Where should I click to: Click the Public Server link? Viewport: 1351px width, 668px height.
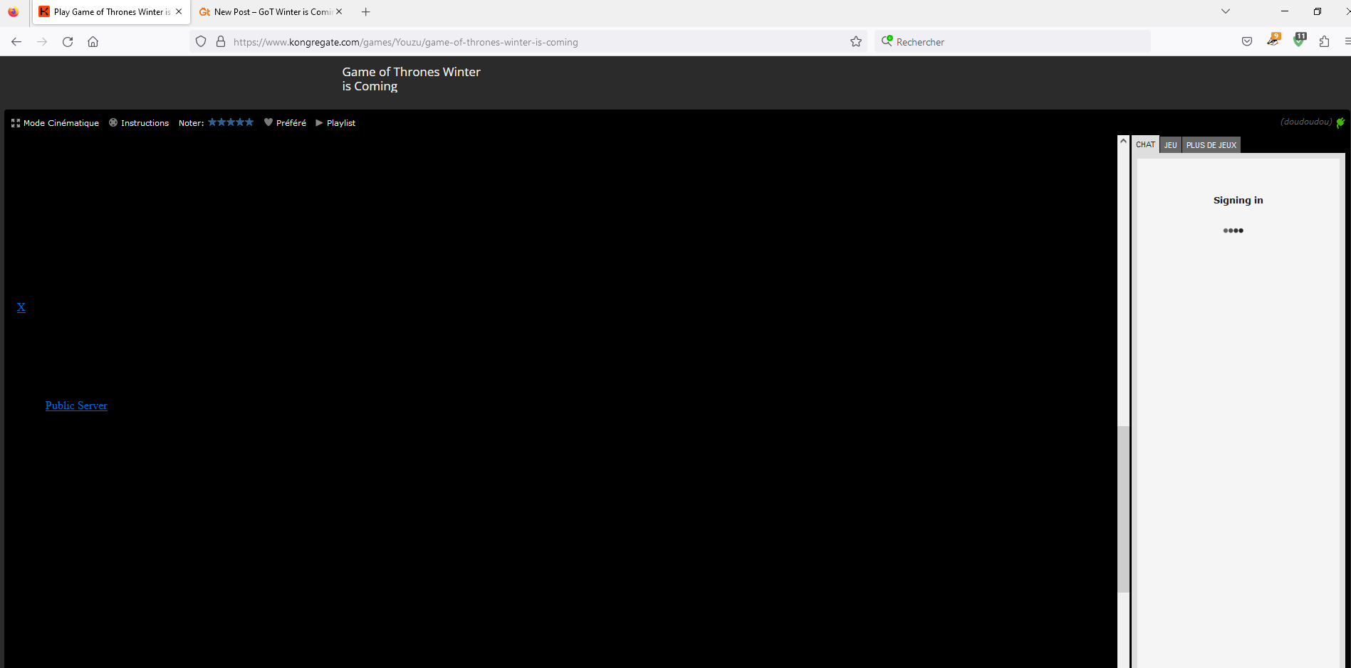(x=76, y=405)
